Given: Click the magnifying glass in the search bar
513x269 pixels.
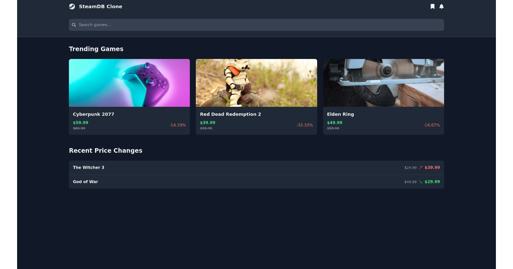Looking at the screenshot, I should tap(74, 25).
